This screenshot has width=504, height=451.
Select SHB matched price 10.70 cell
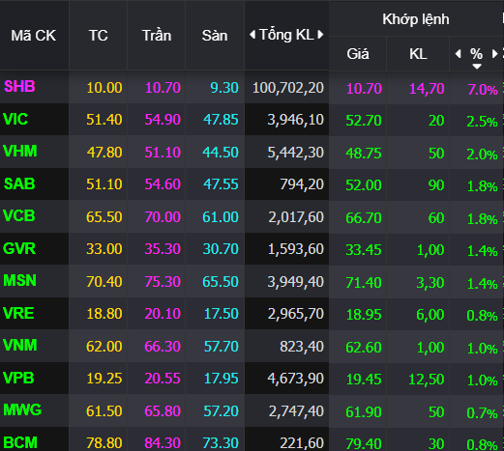pyautogui.click(x=364, y=88)
